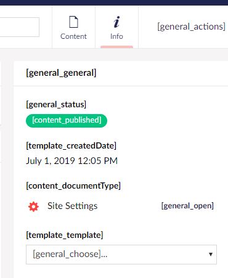Click the italic Info 'i' icon
Screen dimensions: 228x278
pyautogui.click(x=116, y=22)
